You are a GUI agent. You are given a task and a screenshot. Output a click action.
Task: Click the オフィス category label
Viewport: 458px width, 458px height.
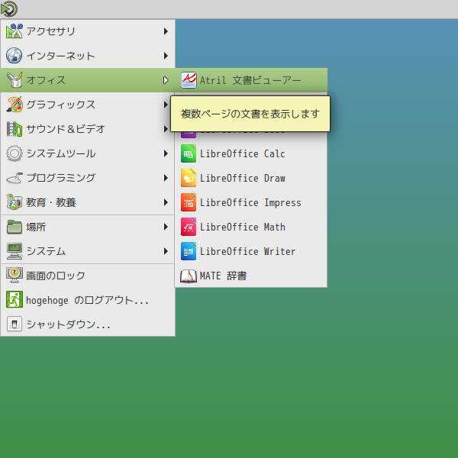[46, 80]
